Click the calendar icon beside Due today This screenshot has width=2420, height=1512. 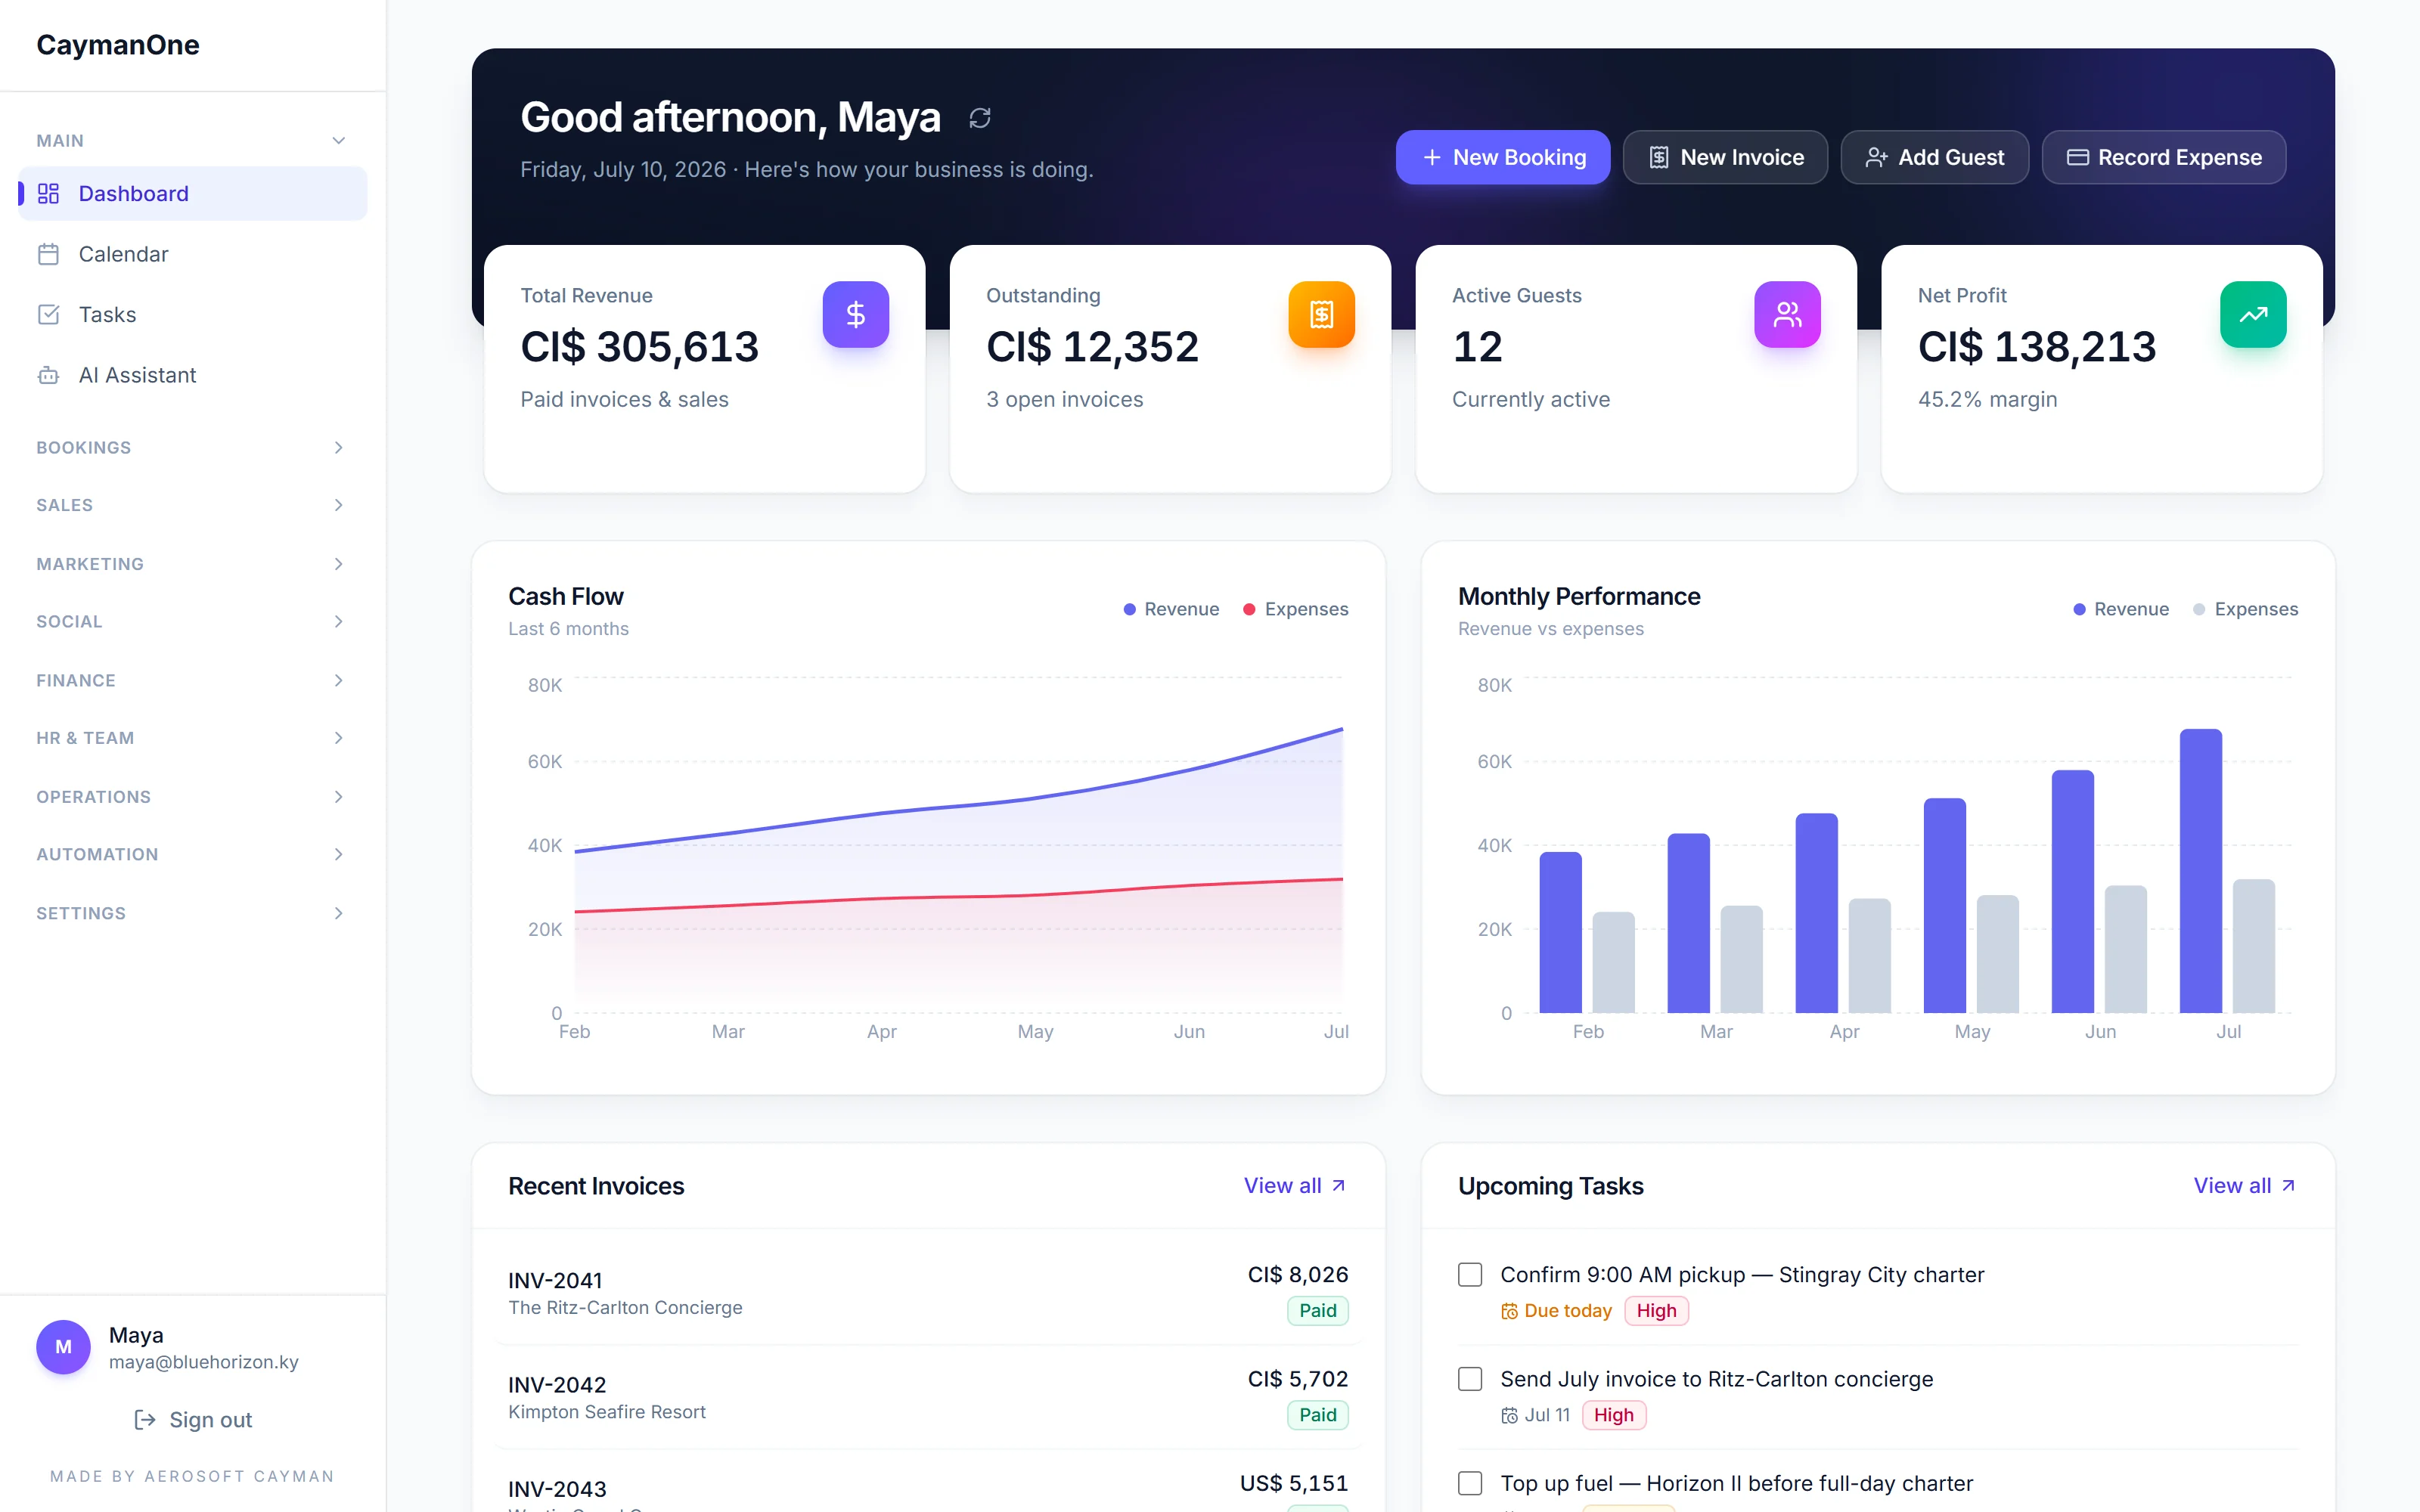click(x=1509, y=1311)
